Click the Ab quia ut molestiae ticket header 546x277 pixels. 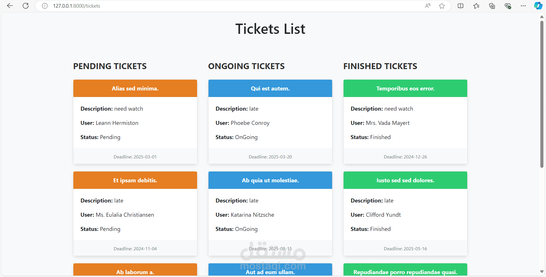coord(270,180)
